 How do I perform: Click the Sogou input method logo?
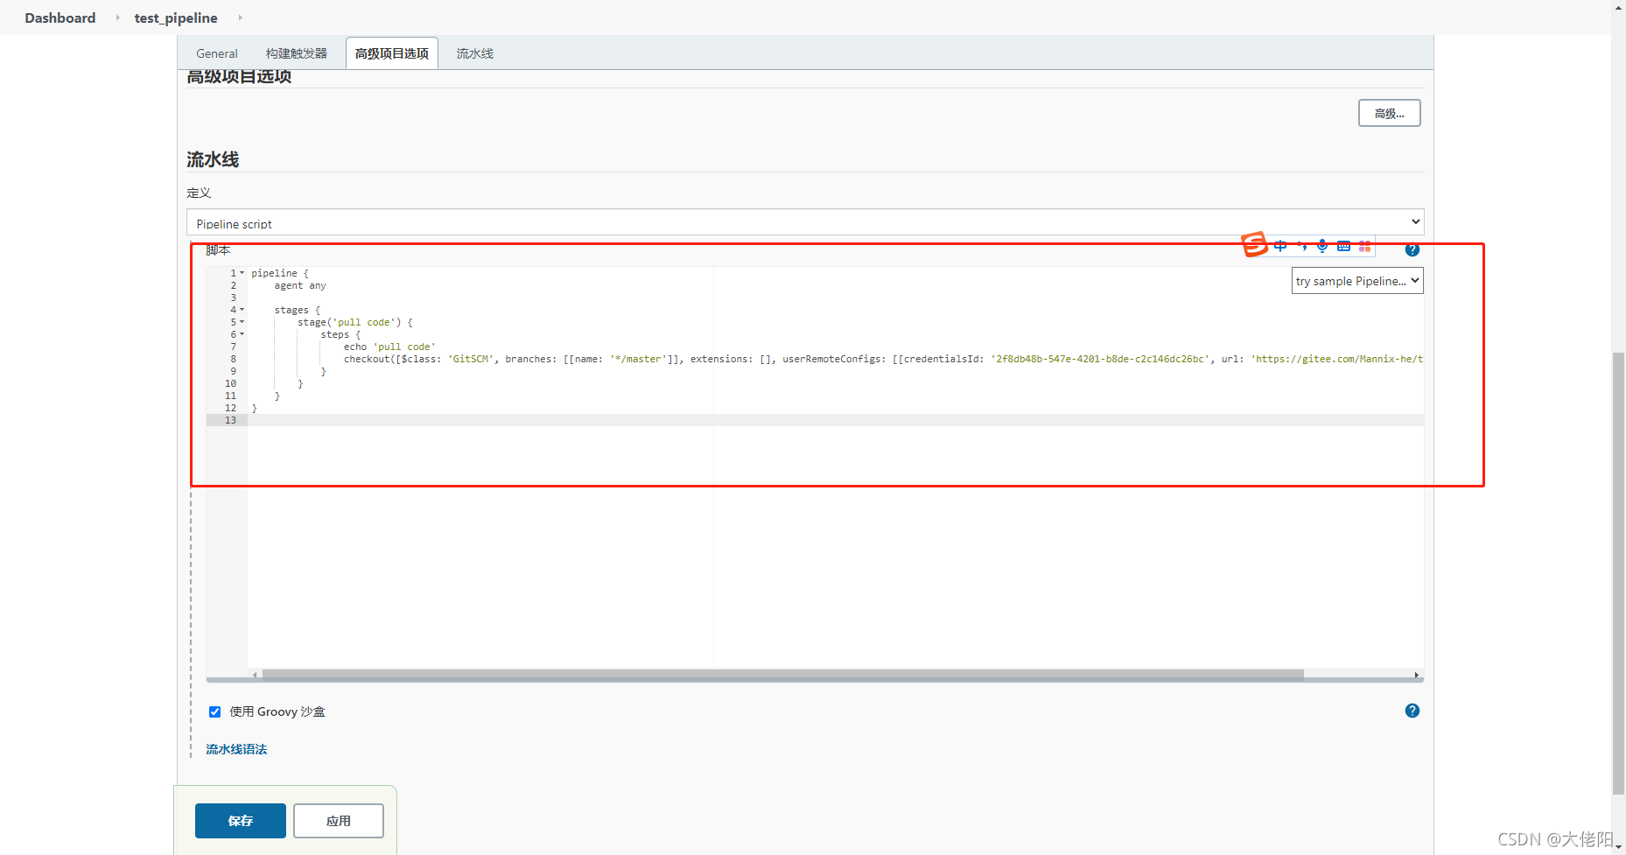coord(1255,244)
